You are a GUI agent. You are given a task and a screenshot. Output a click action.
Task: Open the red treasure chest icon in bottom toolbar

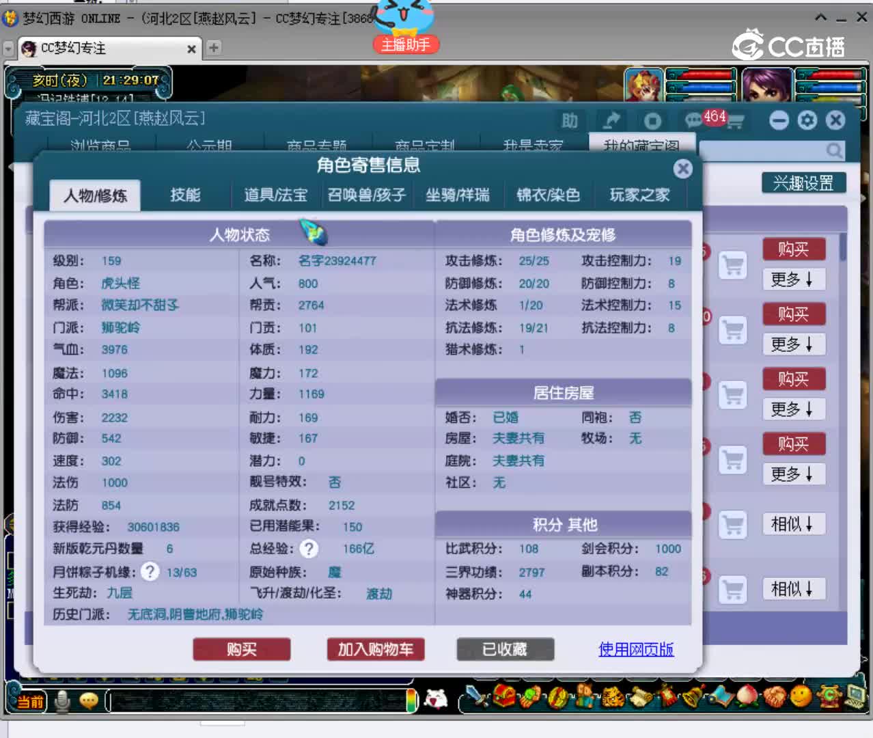(503, 697)
